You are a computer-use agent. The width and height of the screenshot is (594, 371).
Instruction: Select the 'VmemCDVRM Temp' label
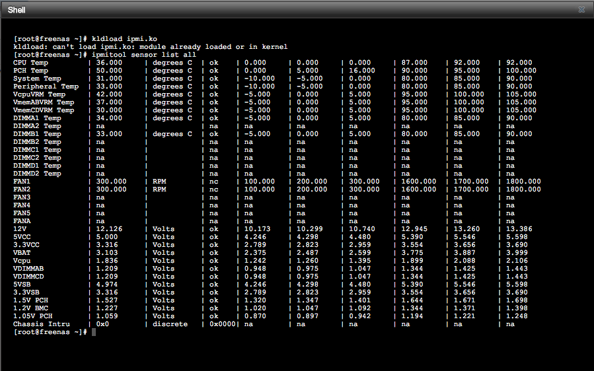pos(44,110)
